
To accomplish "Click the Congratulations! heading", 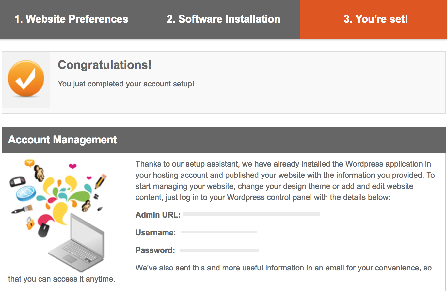I will (104, 65).
